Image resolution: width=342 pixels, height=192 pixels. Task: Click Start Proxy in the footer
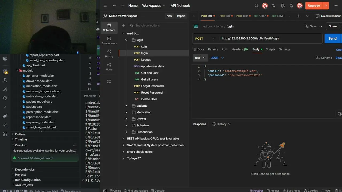click(x=291, y=191)
